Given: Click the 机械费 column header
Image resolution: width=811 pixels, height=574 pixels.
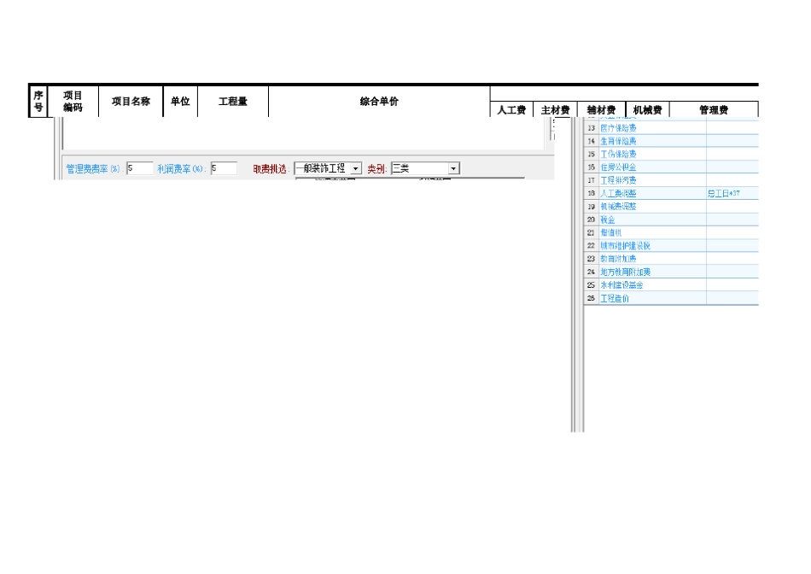Looking at the screenshot, I should coord(648,109).
